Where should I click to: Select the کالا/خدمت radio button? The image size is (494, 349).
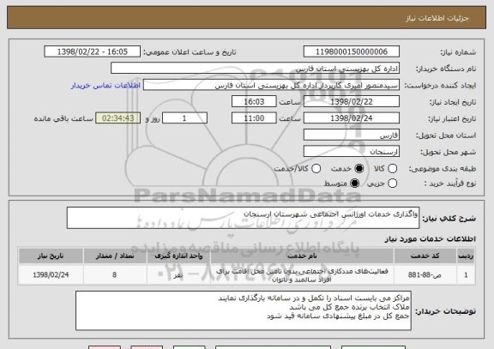point(316,169)
